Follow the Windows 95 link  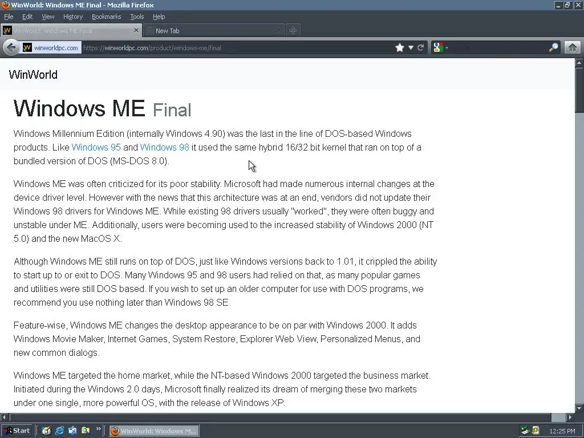(96, 148)
